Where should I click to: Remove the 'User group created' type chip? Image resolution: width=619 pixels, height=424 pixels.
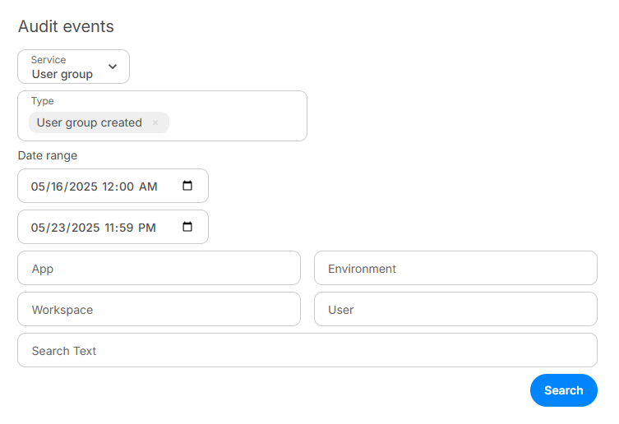coord(155,122)
